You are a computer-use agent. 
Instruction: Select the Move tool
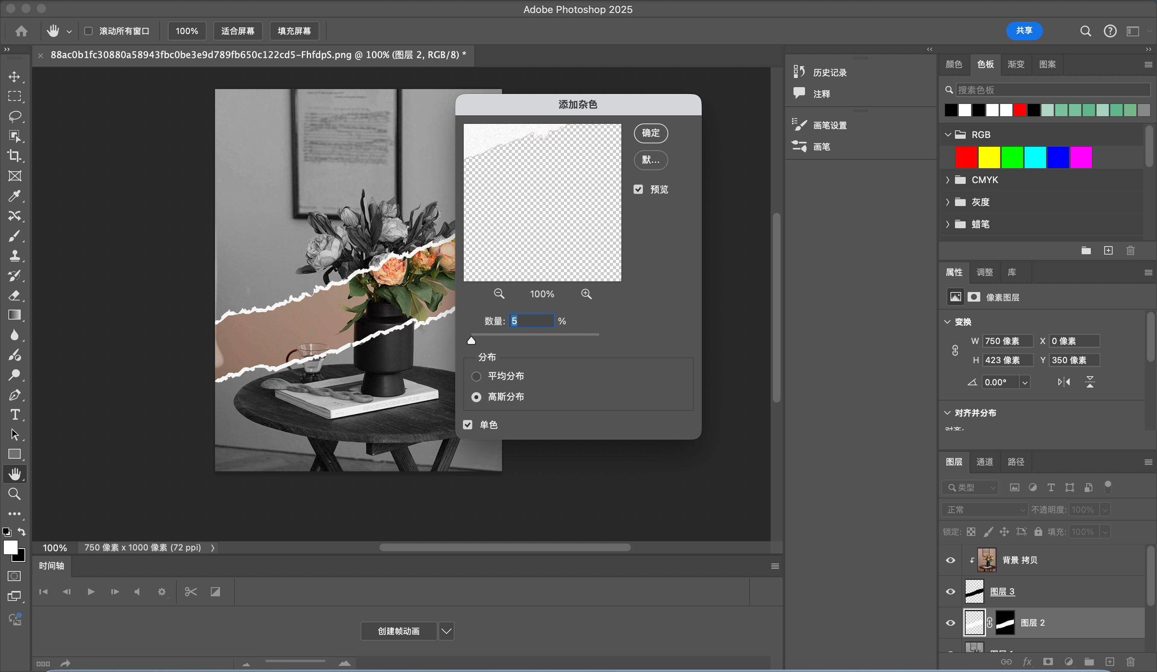(14, 76)
